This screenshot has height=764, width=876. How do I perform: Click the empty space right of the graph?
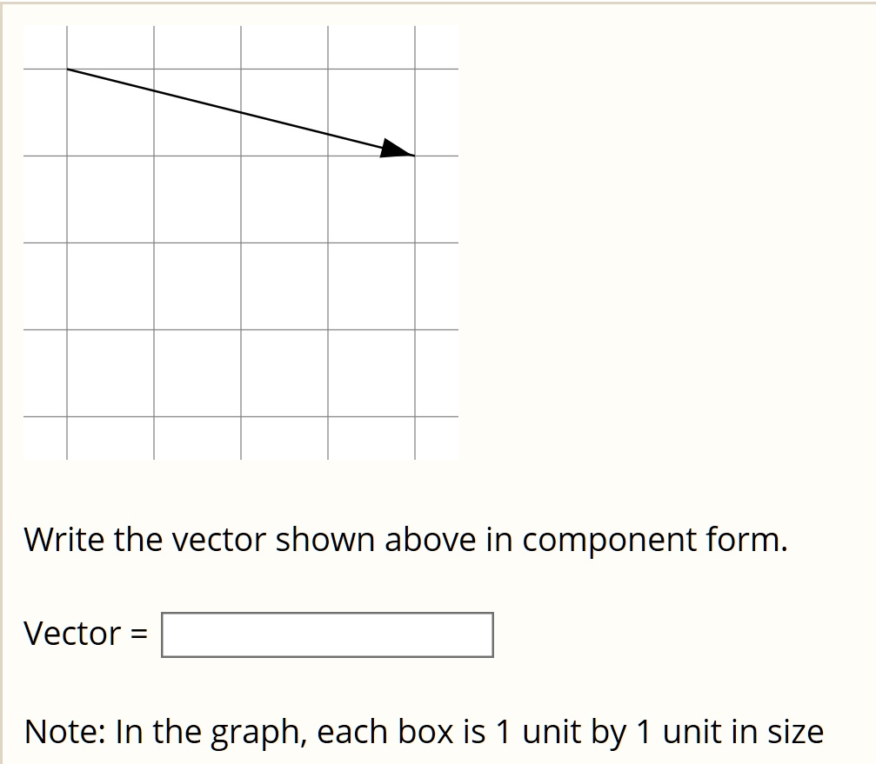click(x=652, y=243)
